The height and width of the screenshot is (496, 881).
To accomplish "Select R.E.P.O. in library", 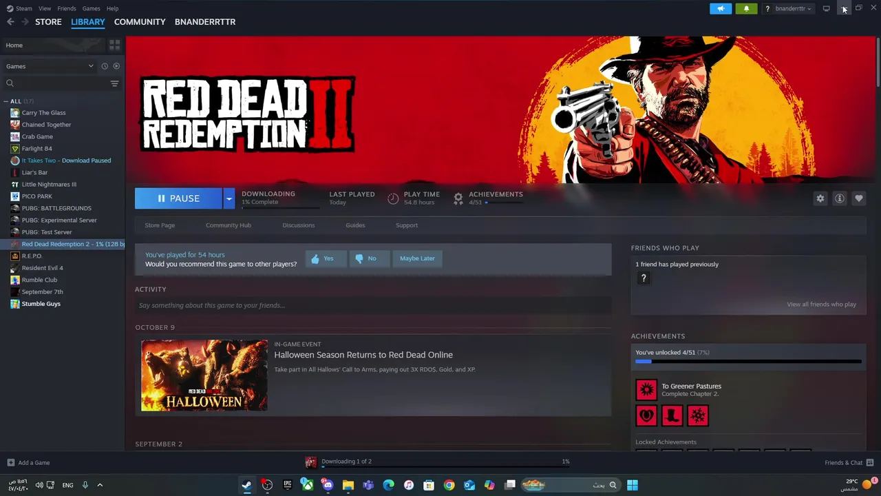I will (32, 256).
